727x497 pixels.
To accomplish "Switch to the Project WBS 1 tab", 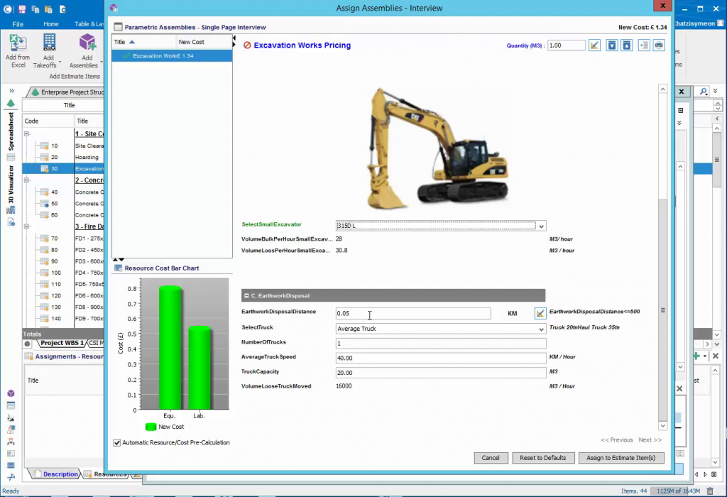I will pos(62,343).
